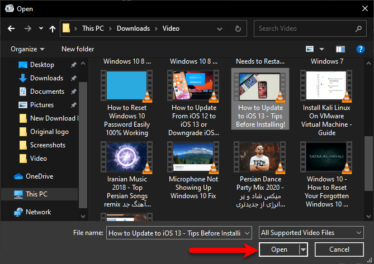Screen dimensions: 374x264
Task: Select Persian Dance Party Mix 2020 video
Action: coord(260,174)
